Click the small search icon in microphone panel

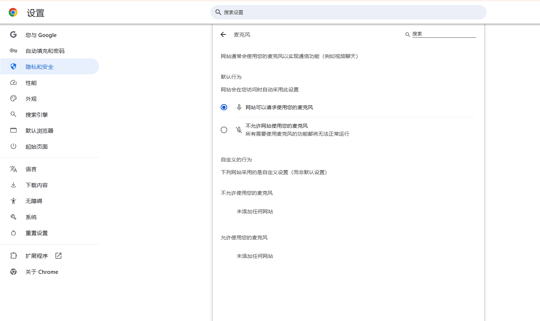coord(408,34)
